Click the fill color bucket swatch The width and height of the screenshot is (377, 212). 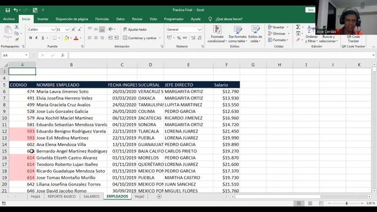pyautogui.click(x=67, y=38)
